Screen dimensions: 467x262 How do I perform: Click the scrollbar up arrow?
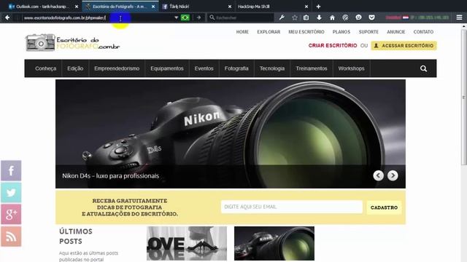click(464, 26)
